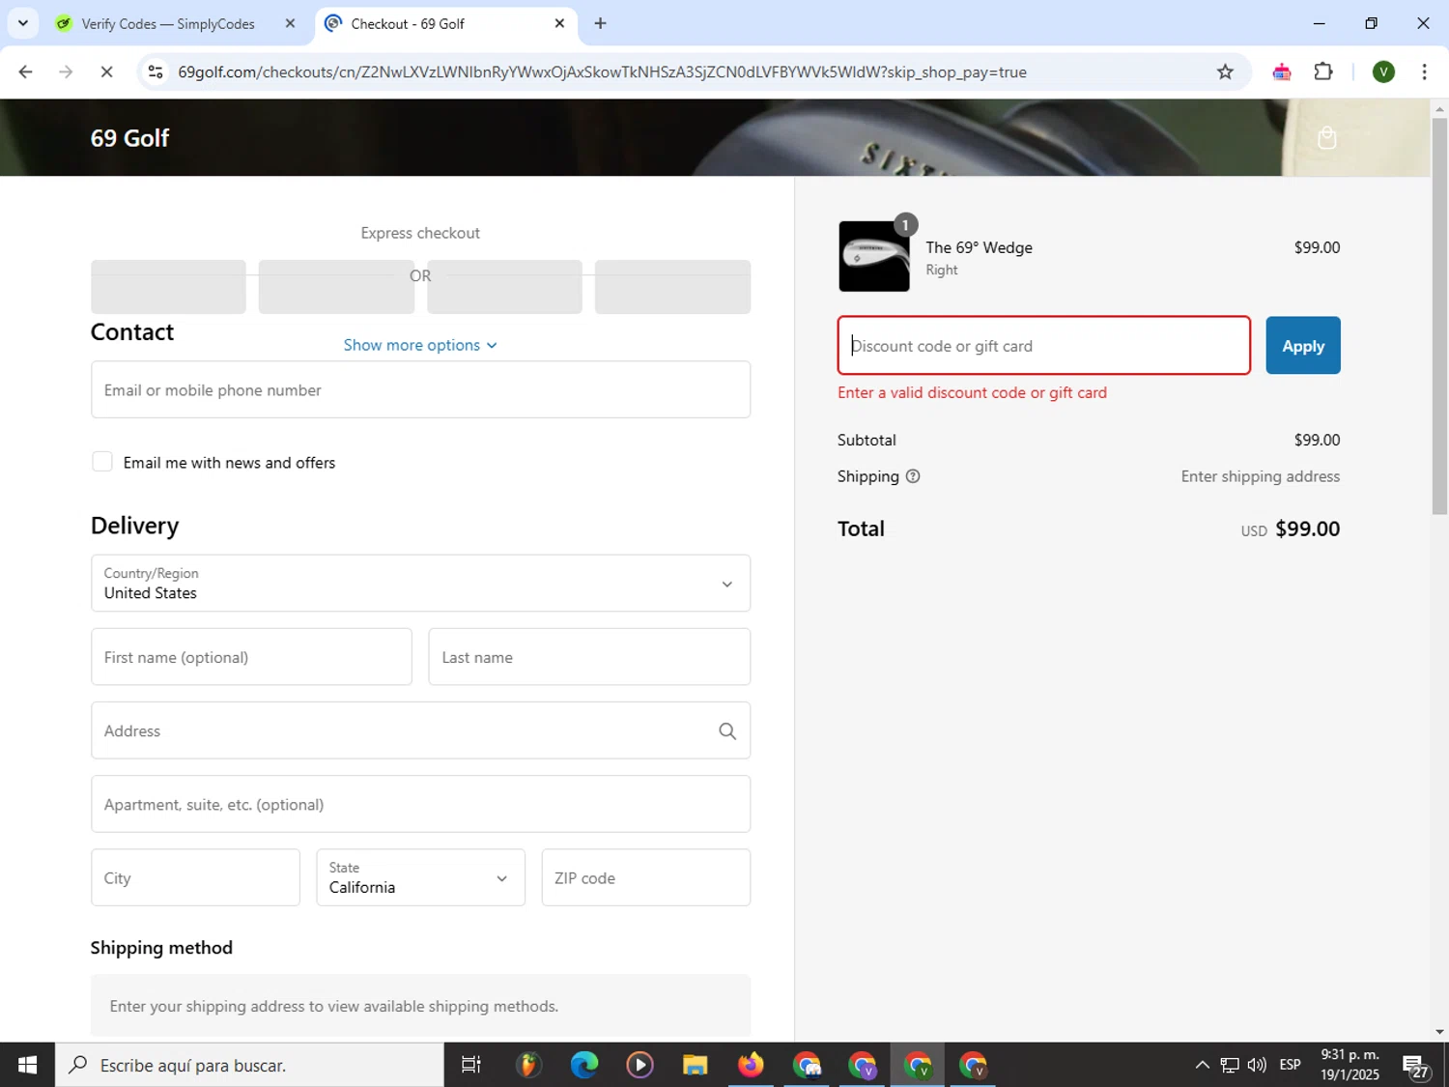Close the Verify Codes — SimplyCodes tab
This screenshot has width=1449, height=1087.
click(x=290, y=23)
